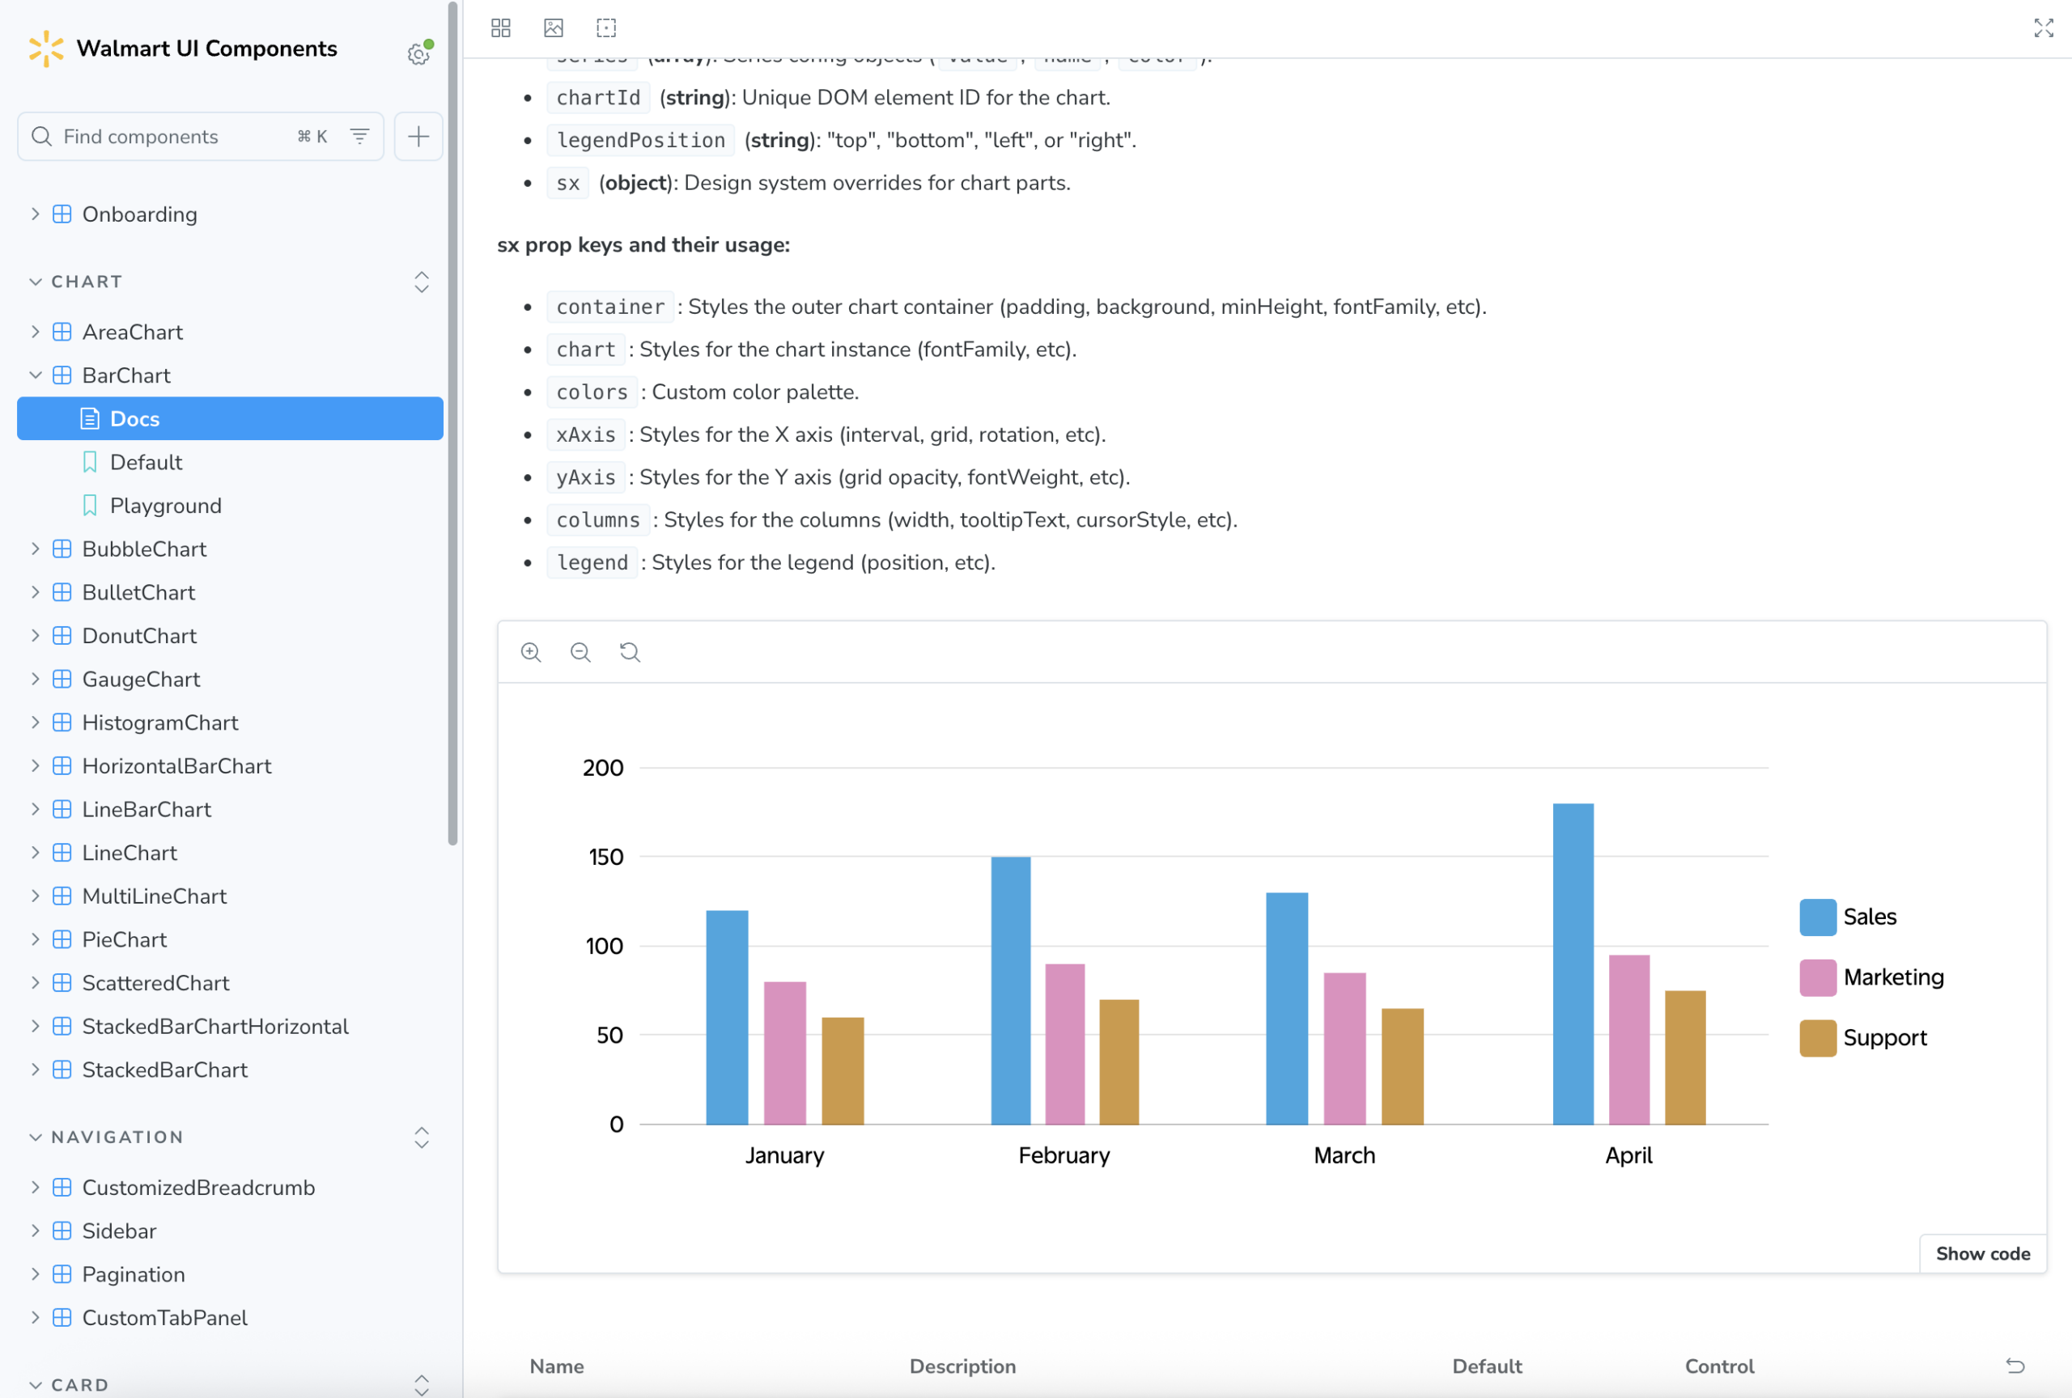Open the sidebar filter options icon
The width and height of the screenshot is (2072, 1398).
[359, 137]
